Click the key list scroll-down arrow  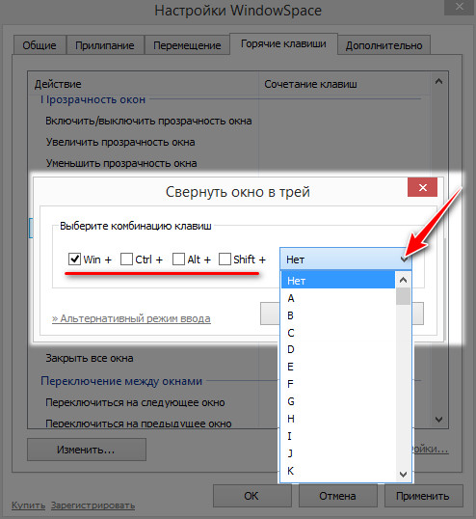403,474
